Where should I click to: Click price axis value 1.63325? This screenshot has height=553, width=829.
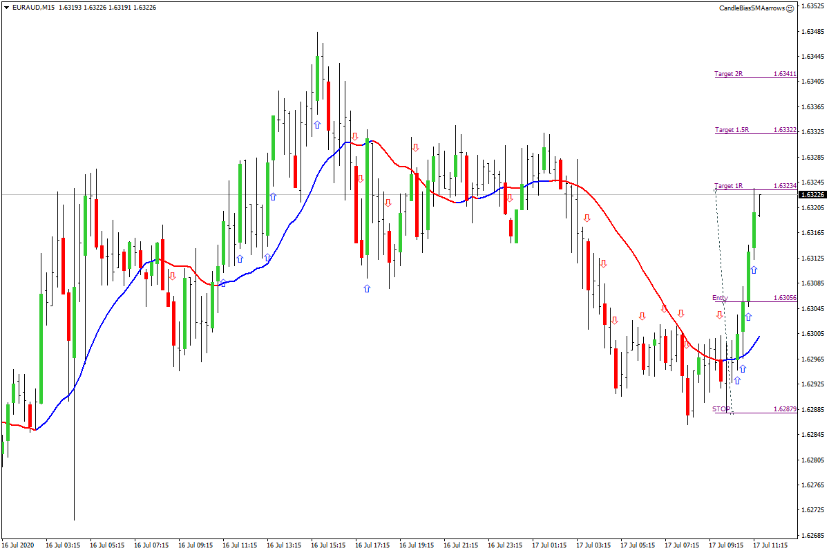point(812,131)
